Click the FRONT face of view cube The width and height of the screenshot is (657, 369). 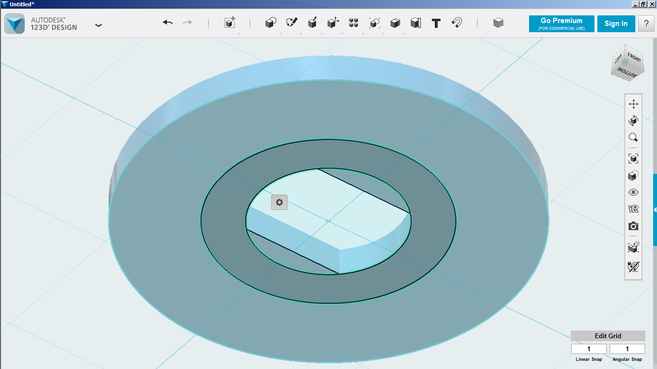(634, 58)
